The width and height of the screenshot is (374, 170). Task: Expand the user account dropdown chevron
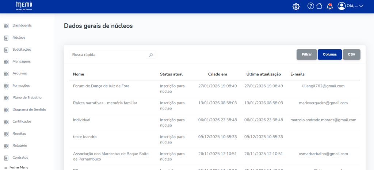362,6
